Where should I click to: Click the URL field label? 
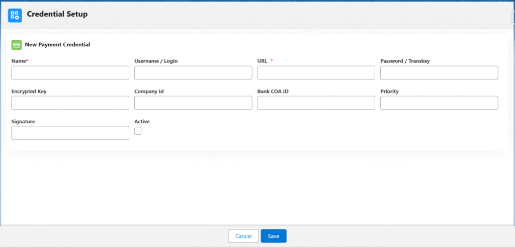[263, 61]
